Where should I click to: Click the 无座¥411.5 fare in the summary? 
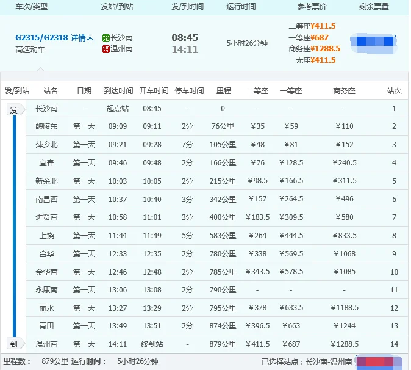click(x=316, y=60)
